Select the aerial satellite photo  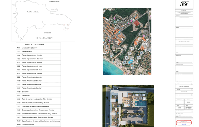127,41
